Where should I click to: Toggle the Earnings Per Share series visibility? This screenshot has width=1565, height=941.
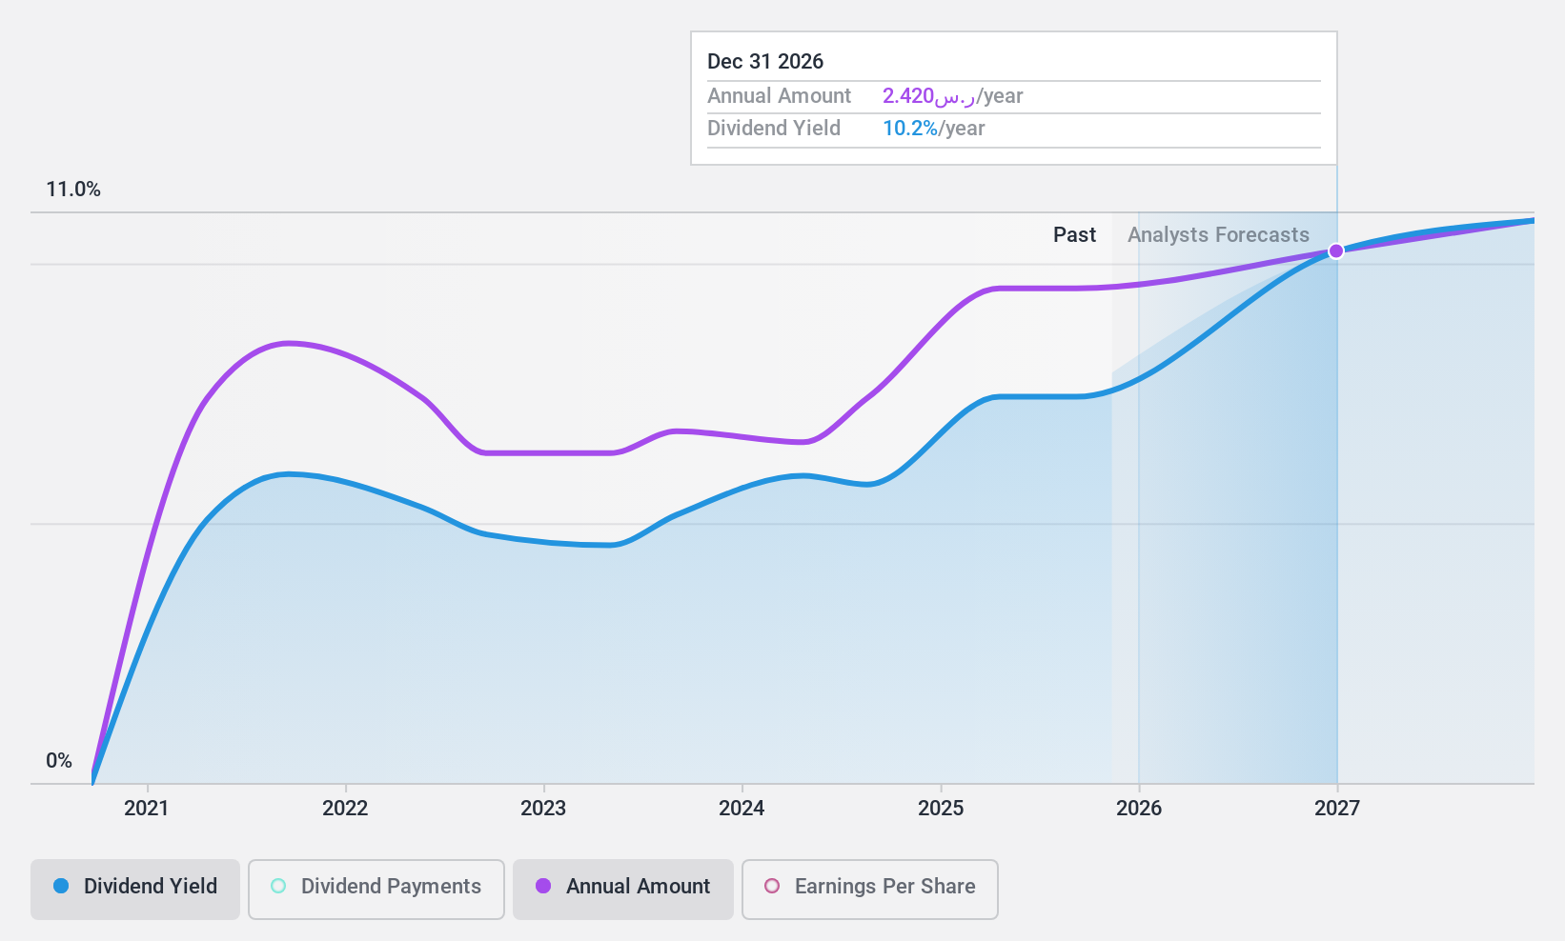(x=868, y=887)
